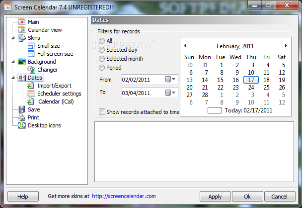Close the Screen Calendar window

(x=287, y=5)
